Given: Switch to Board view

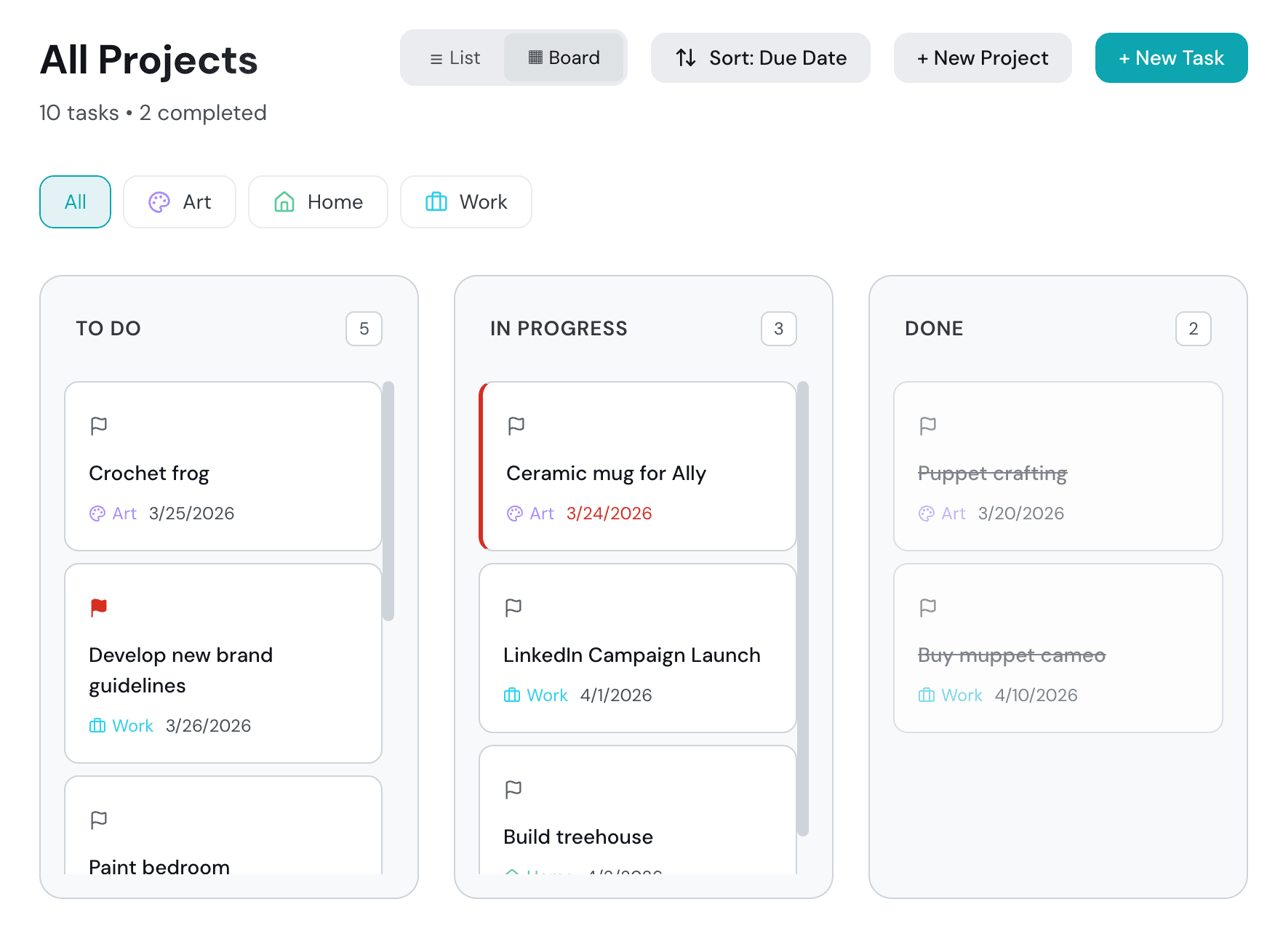Looking at the screenshot, I should click(565, 57).
